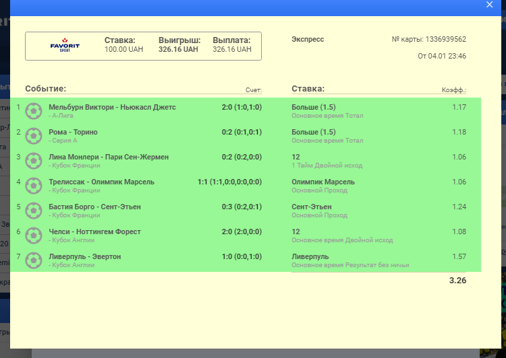This screenshot has width=506, height=358.
Task: Click bet Олимпик Марсель Основной Проход
Action: (323, 186)
